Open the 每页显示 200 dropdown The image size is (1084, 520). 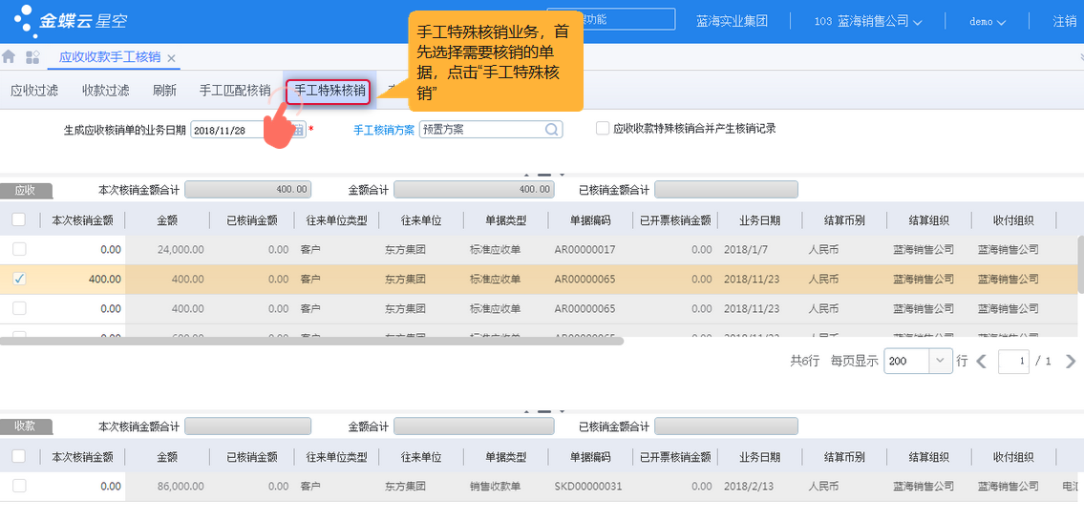940,361
